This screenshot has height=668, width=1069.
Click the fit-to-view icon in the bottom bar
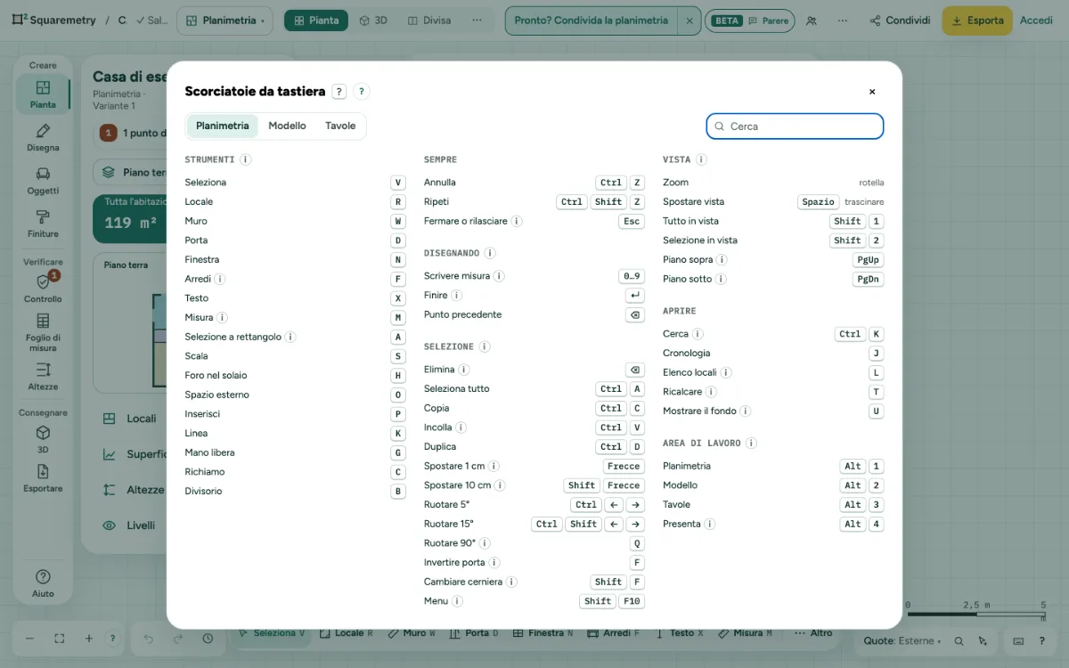click(x=60, y=639)
